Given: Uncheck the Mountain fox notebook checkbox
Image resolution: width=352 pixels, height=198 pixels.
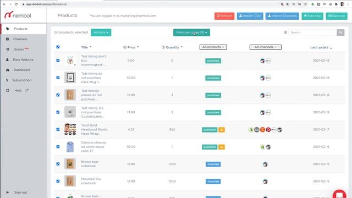Looking at the screenshot, I should coord(58,181).
